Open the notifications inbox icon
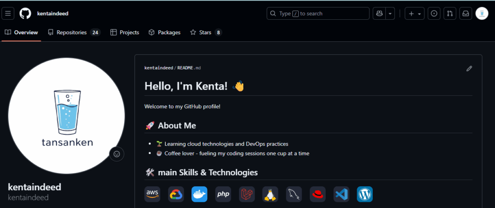Screen dimensions: 495x208 [x=466, y=13]
